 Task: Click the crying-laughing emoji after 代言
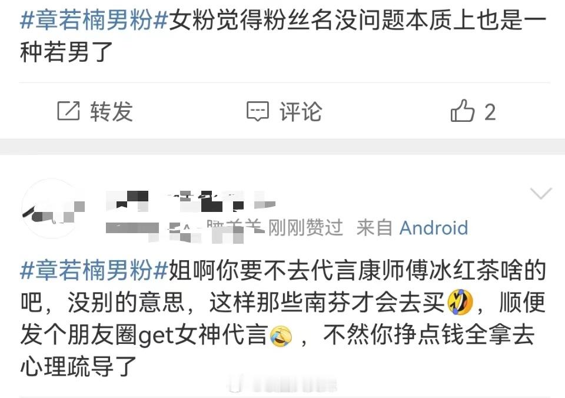[x=281, y=335]
